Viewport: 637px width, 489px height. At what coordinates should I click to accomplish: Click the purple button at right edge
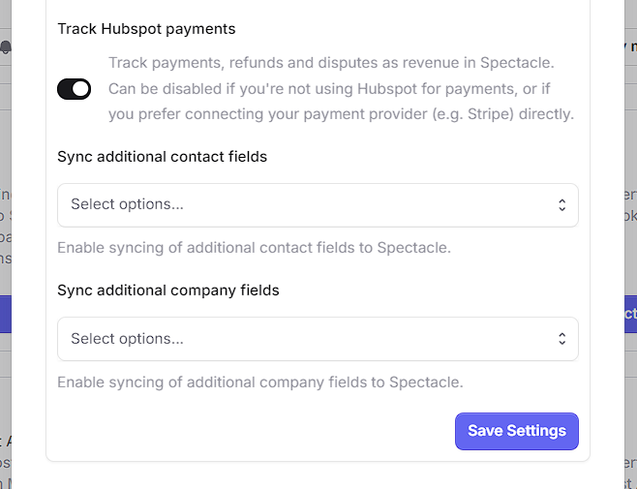tap(629, 314)
